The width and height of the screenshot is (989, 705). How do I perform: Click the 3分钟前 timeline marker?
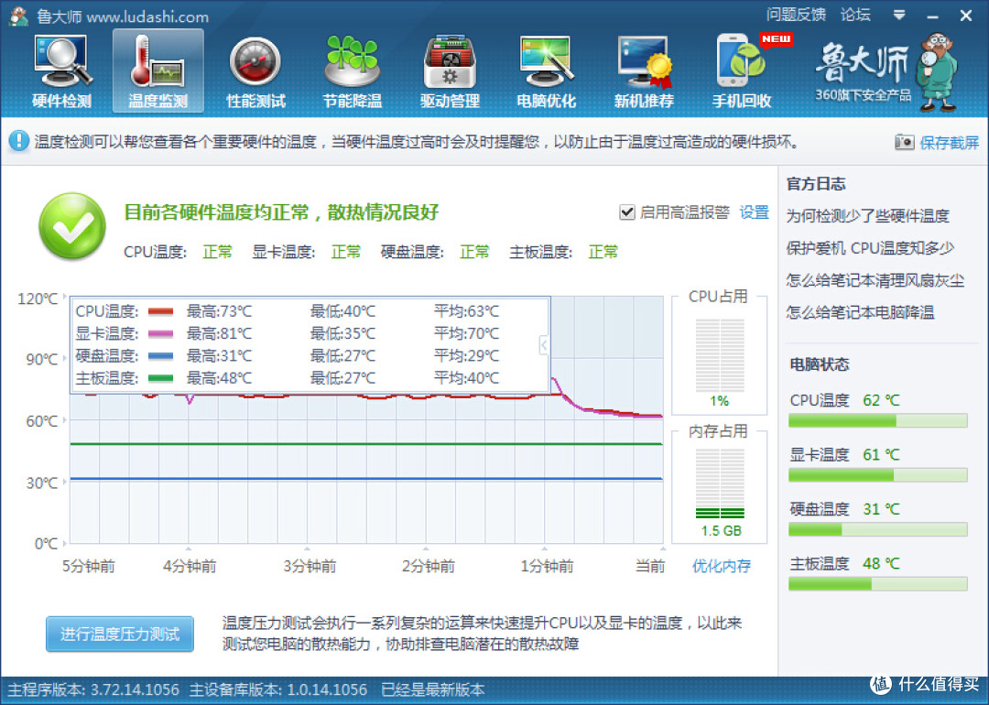310,566
